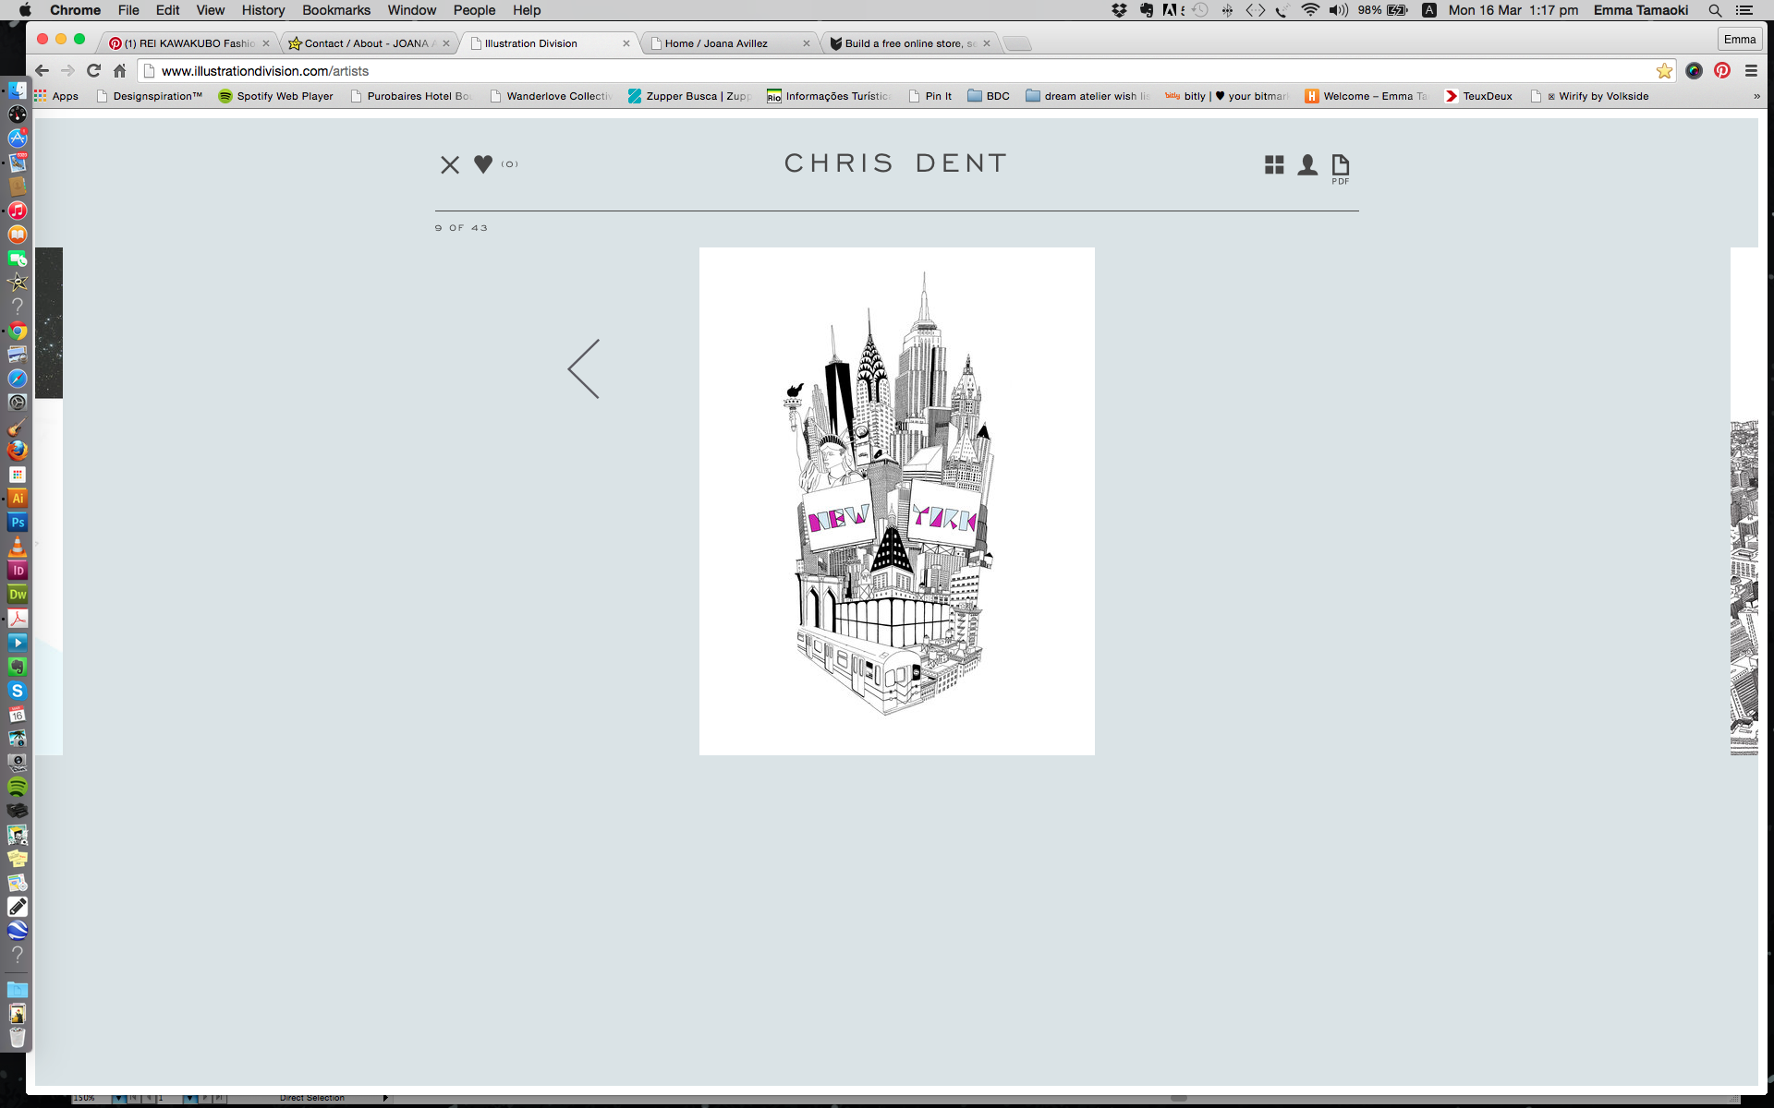Open the color wheel extension icon
The height and width of the screenshot is (1108, 1774).
tap(1694, 71)
